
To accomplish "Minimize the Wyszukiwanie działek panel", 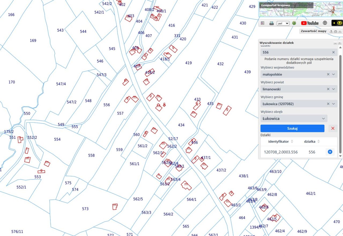I will coord(335,43).
